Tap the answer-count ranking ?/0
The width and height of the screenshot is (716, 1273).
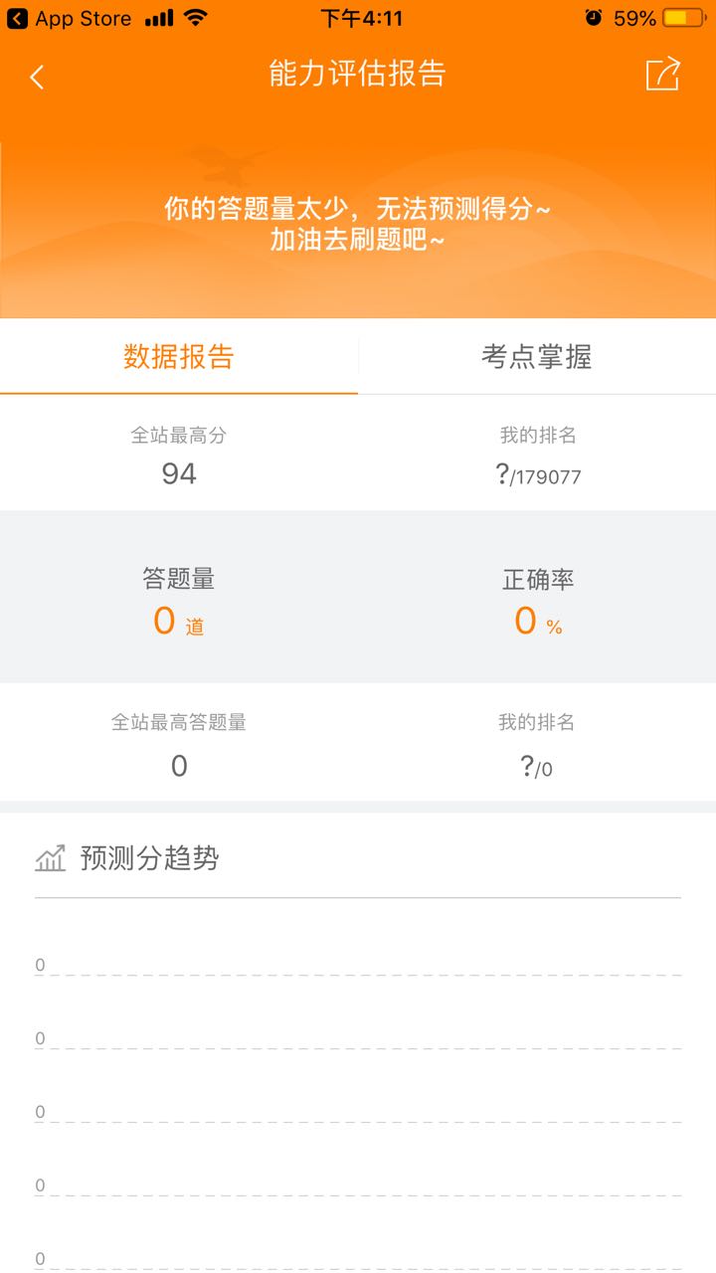[537, 767]
